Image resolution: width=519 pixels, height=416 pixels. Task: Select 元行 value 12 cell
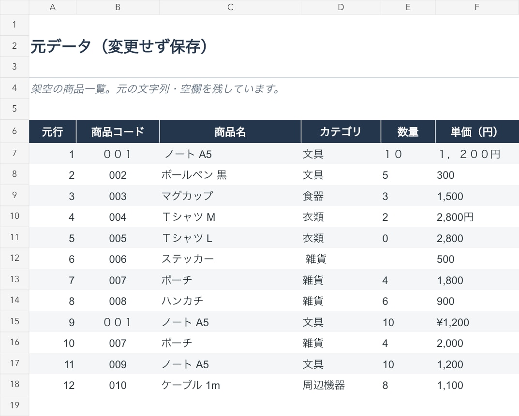click(53, 385)
